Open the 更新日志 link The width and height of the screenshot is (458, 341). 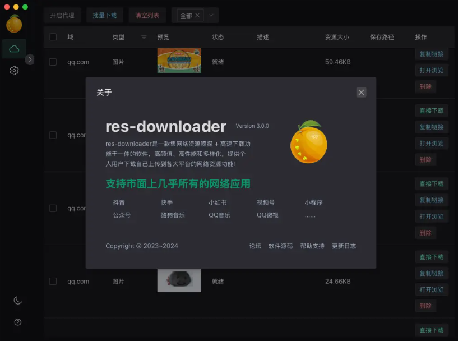point(344,246)
